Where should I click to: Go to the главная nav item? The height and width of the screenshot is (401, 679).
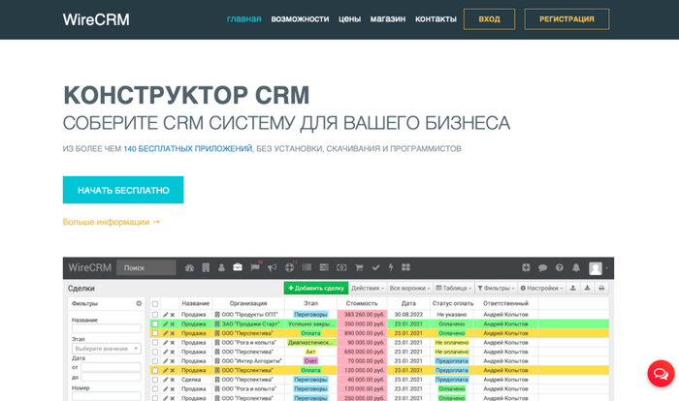pos(243,19)
